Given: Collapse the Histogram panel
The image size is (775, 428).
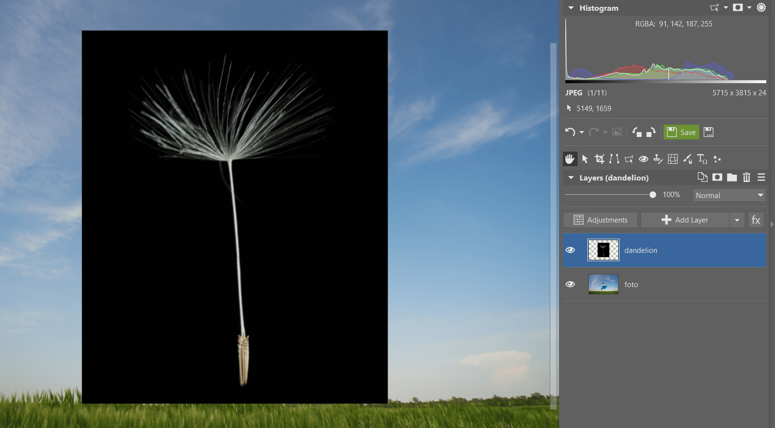Looking at the screenshot, I should pyautogui.click(x=571, y=8).
